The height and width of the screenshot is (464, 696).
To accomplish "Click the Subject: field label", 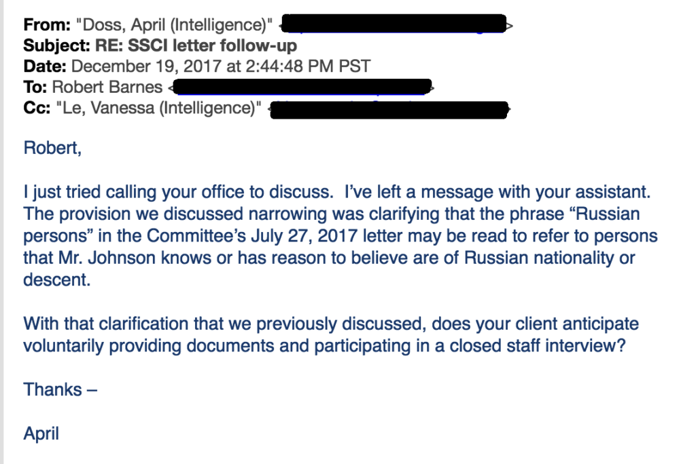I will tap(57, 45).
